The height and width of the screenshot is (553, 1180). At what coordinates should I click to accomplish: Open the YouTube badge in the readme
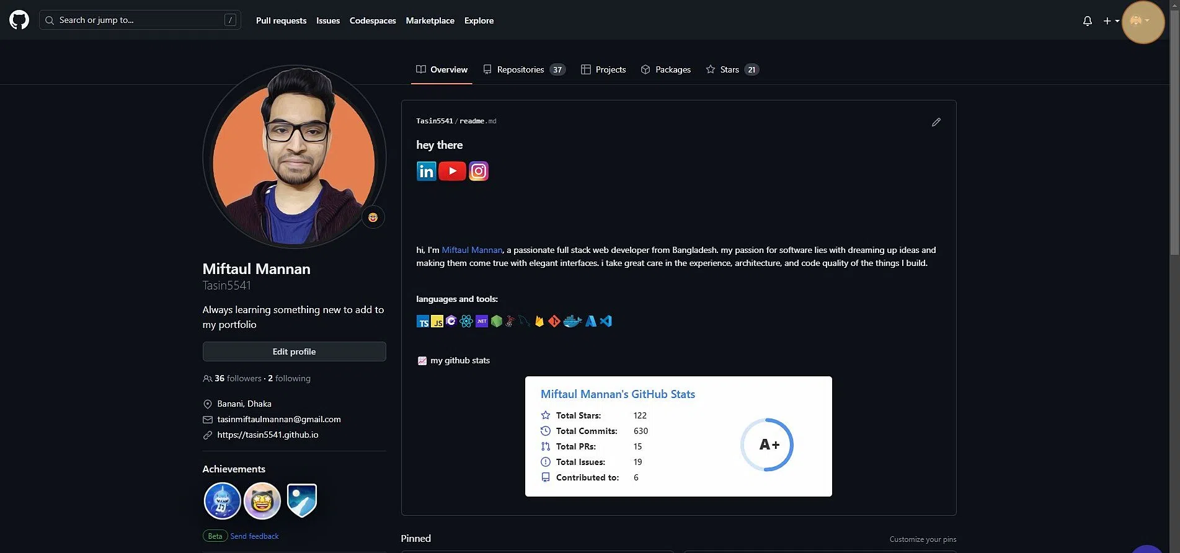[x=452, y=171]
